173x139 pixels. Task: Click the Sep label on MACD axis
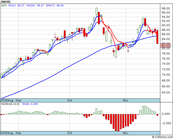click(18, 133)
